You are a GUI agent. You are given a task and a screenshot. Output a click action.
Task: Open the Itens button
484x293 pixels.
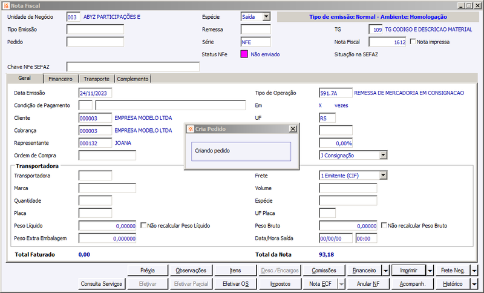235,271
